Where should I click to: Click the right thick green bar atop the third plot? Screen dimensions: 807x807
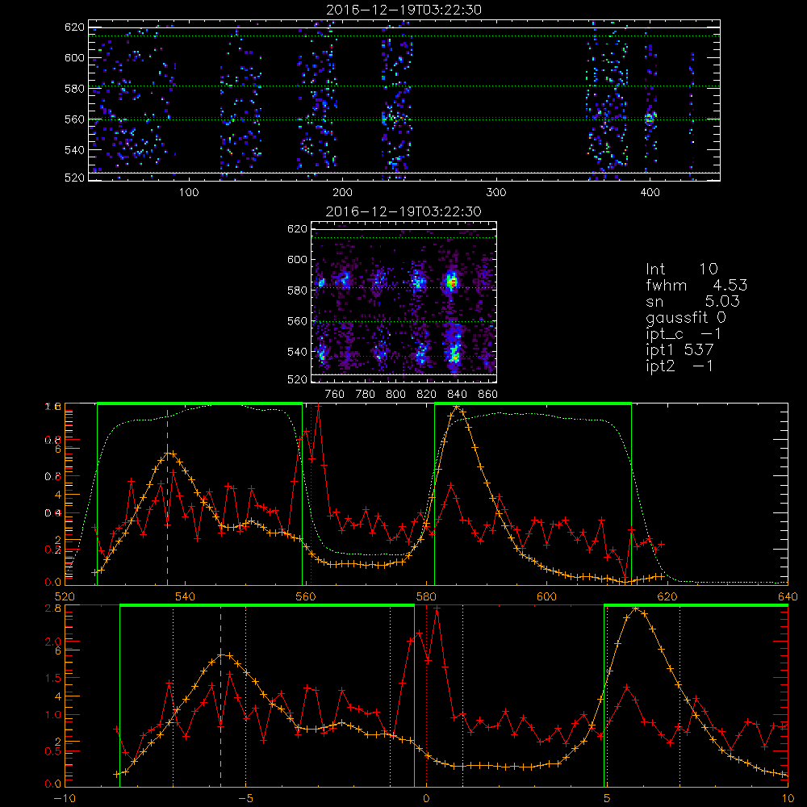point(533,404)
